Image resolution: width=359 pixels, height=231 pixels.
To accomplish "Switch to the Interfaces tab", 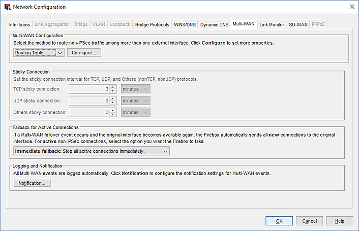I will (20, 24).
